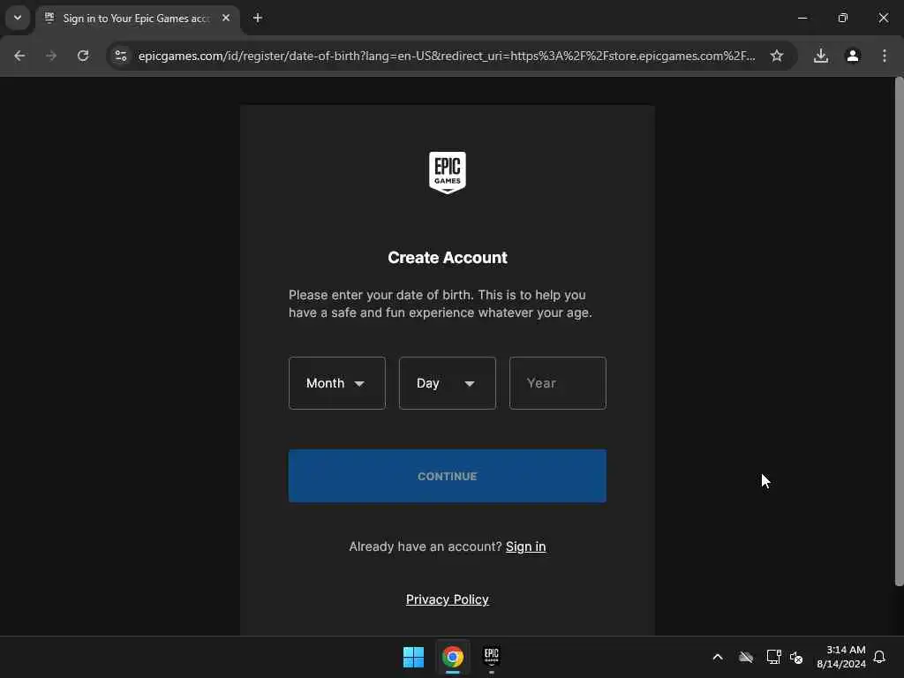Open the clock showing 3:14 AM
The image size is (904, 678).
(x=840, y=657)
